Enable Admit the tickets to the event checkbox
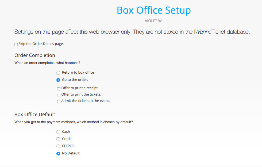 point(59,102)
